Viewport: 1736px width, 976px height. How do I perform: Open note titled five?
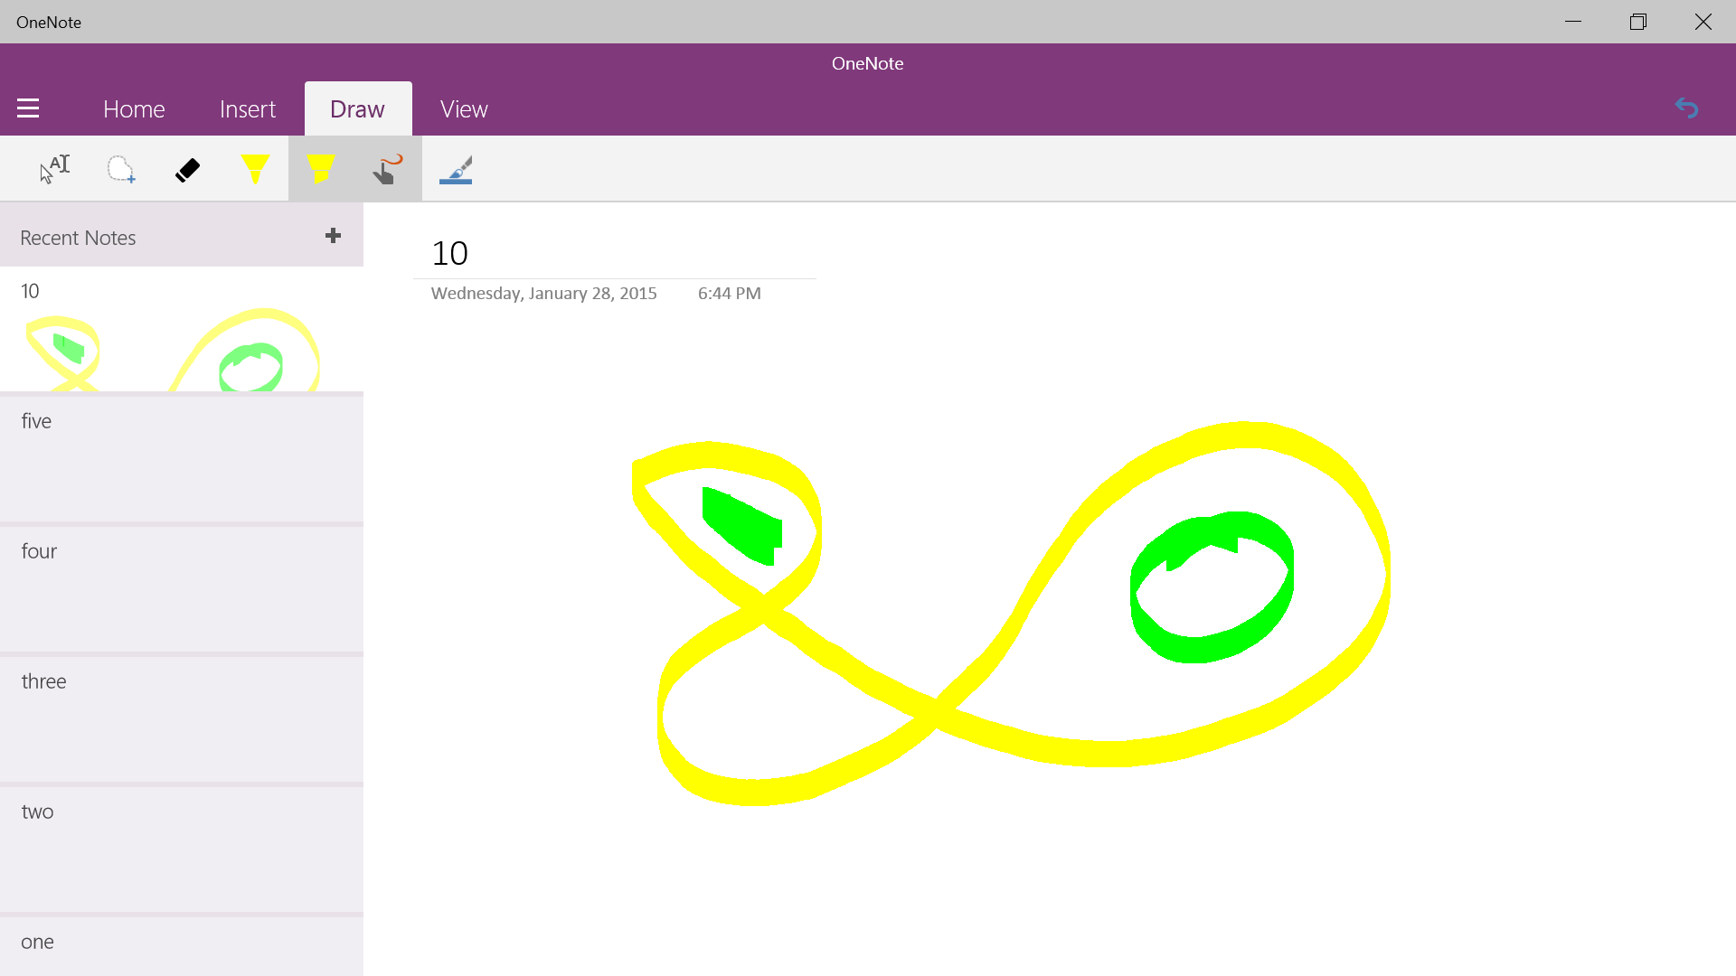pos(181,459)
